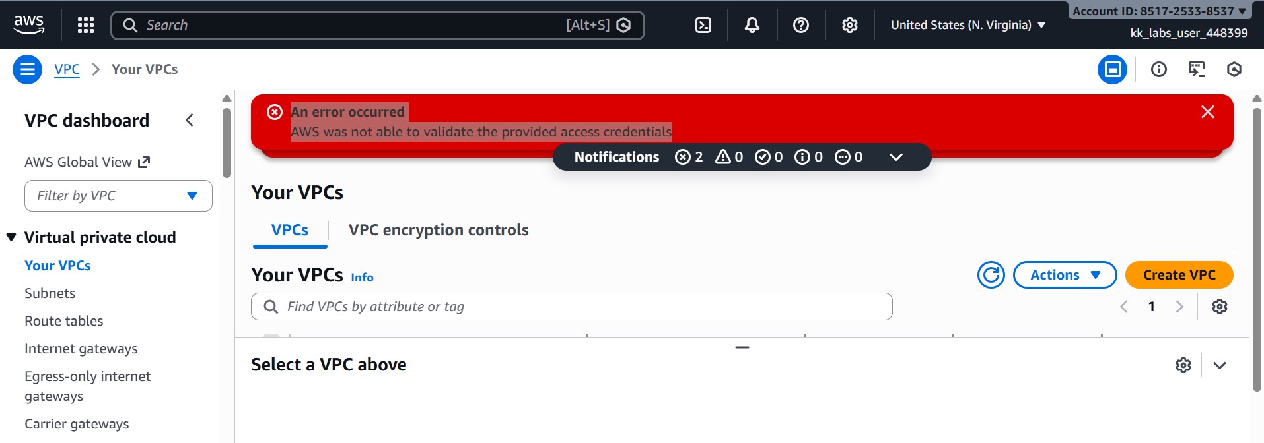Image resolution: width=1264 pixels, height=443 pixels.
Task: Open Egress-only internet gateways in sidebar
Action: pyautogui.click(x=88, y=386)
